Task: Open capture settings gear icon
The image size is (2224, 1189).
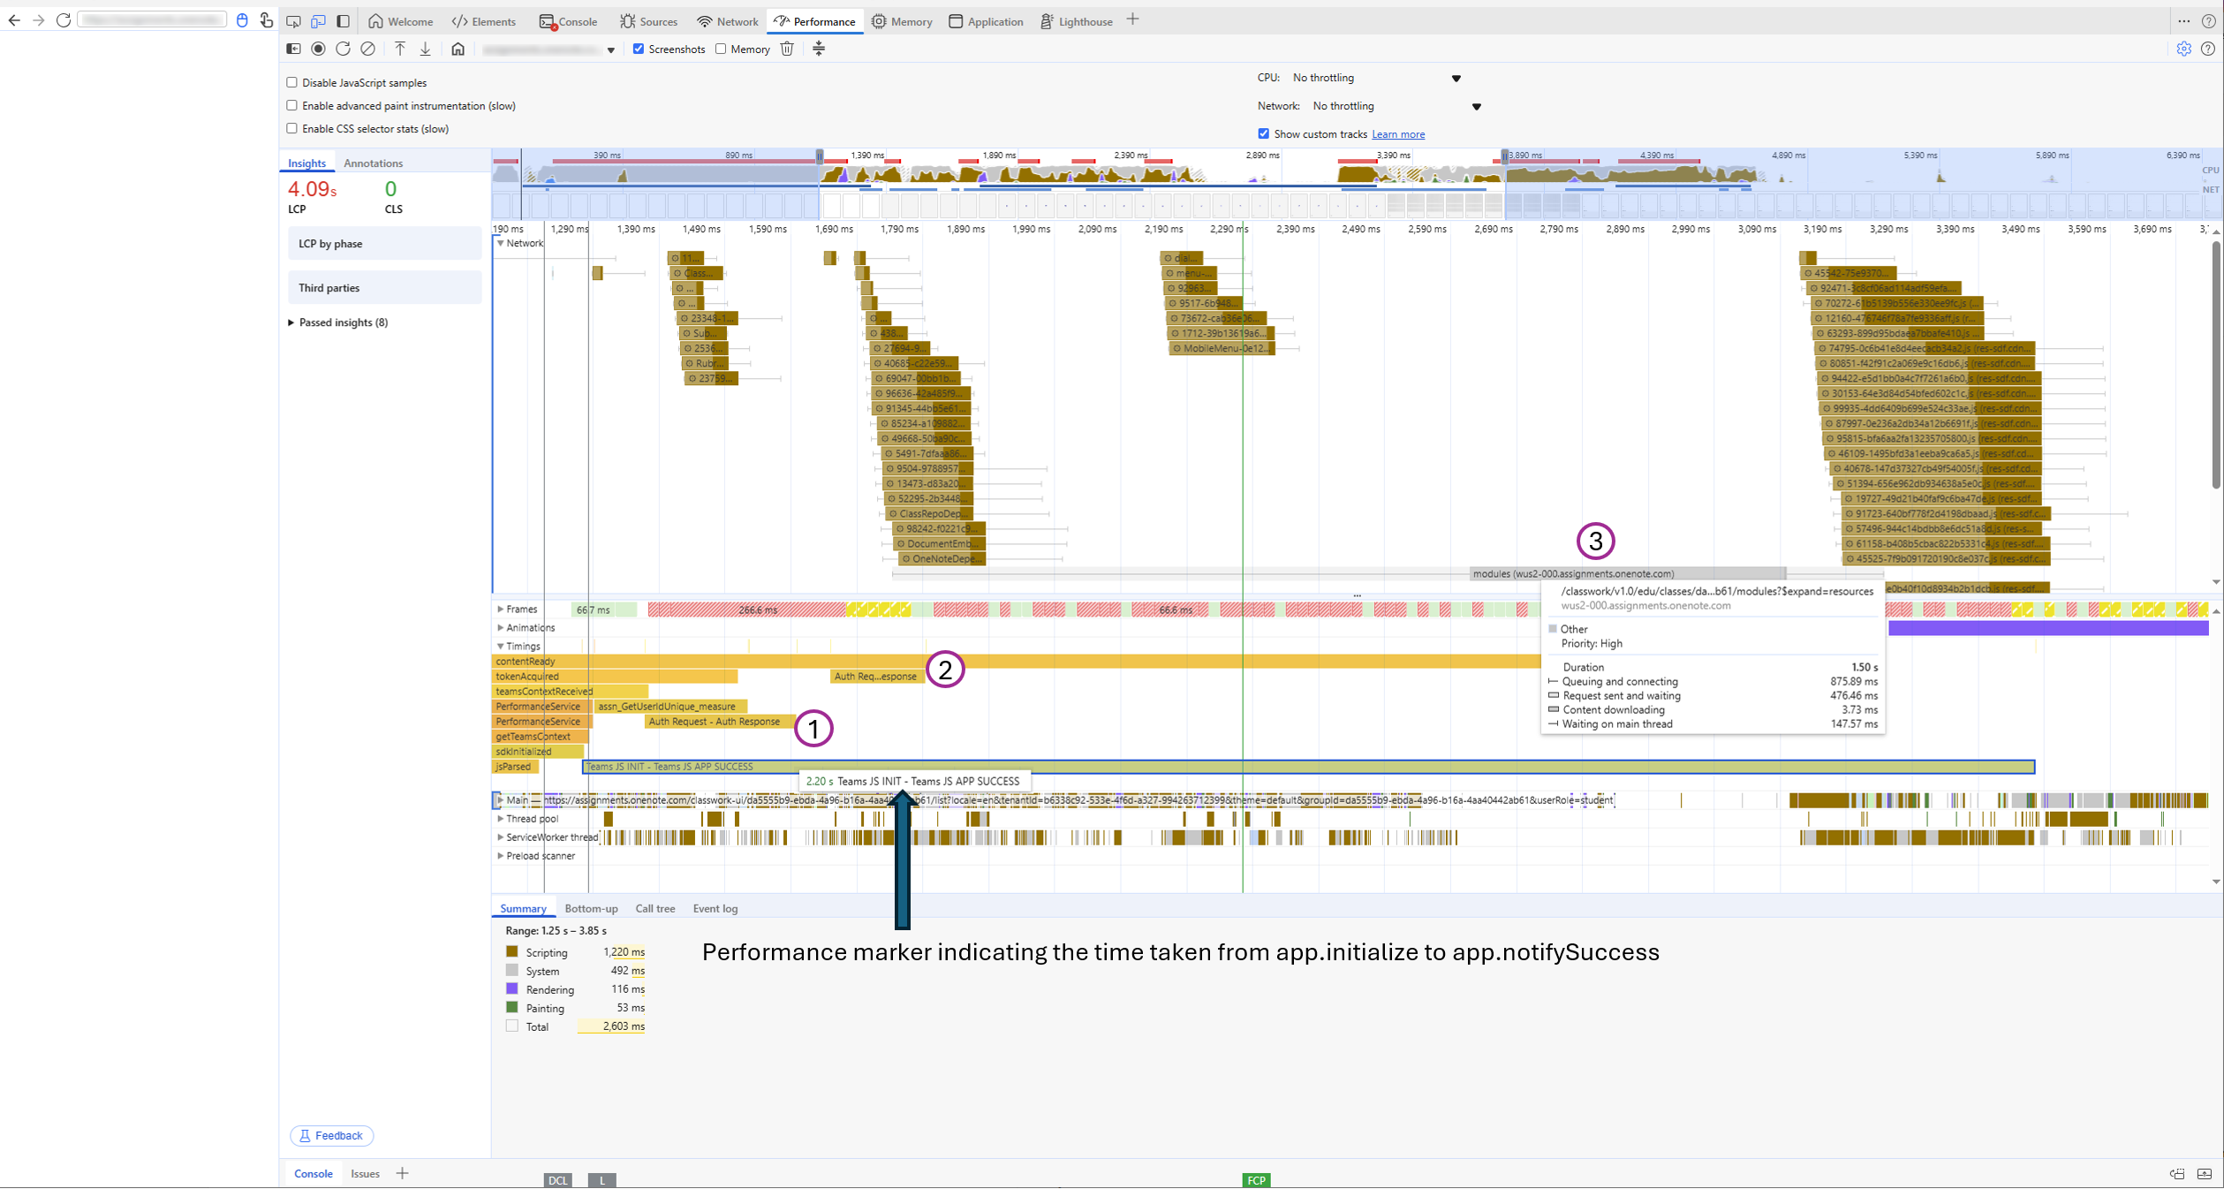Action: [2183, 49]
